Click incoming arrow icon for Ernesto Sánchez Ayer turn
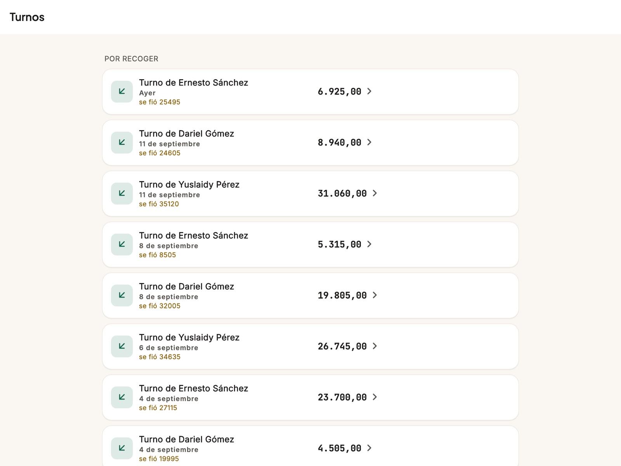The image size is (621, 466). point(122,92)
